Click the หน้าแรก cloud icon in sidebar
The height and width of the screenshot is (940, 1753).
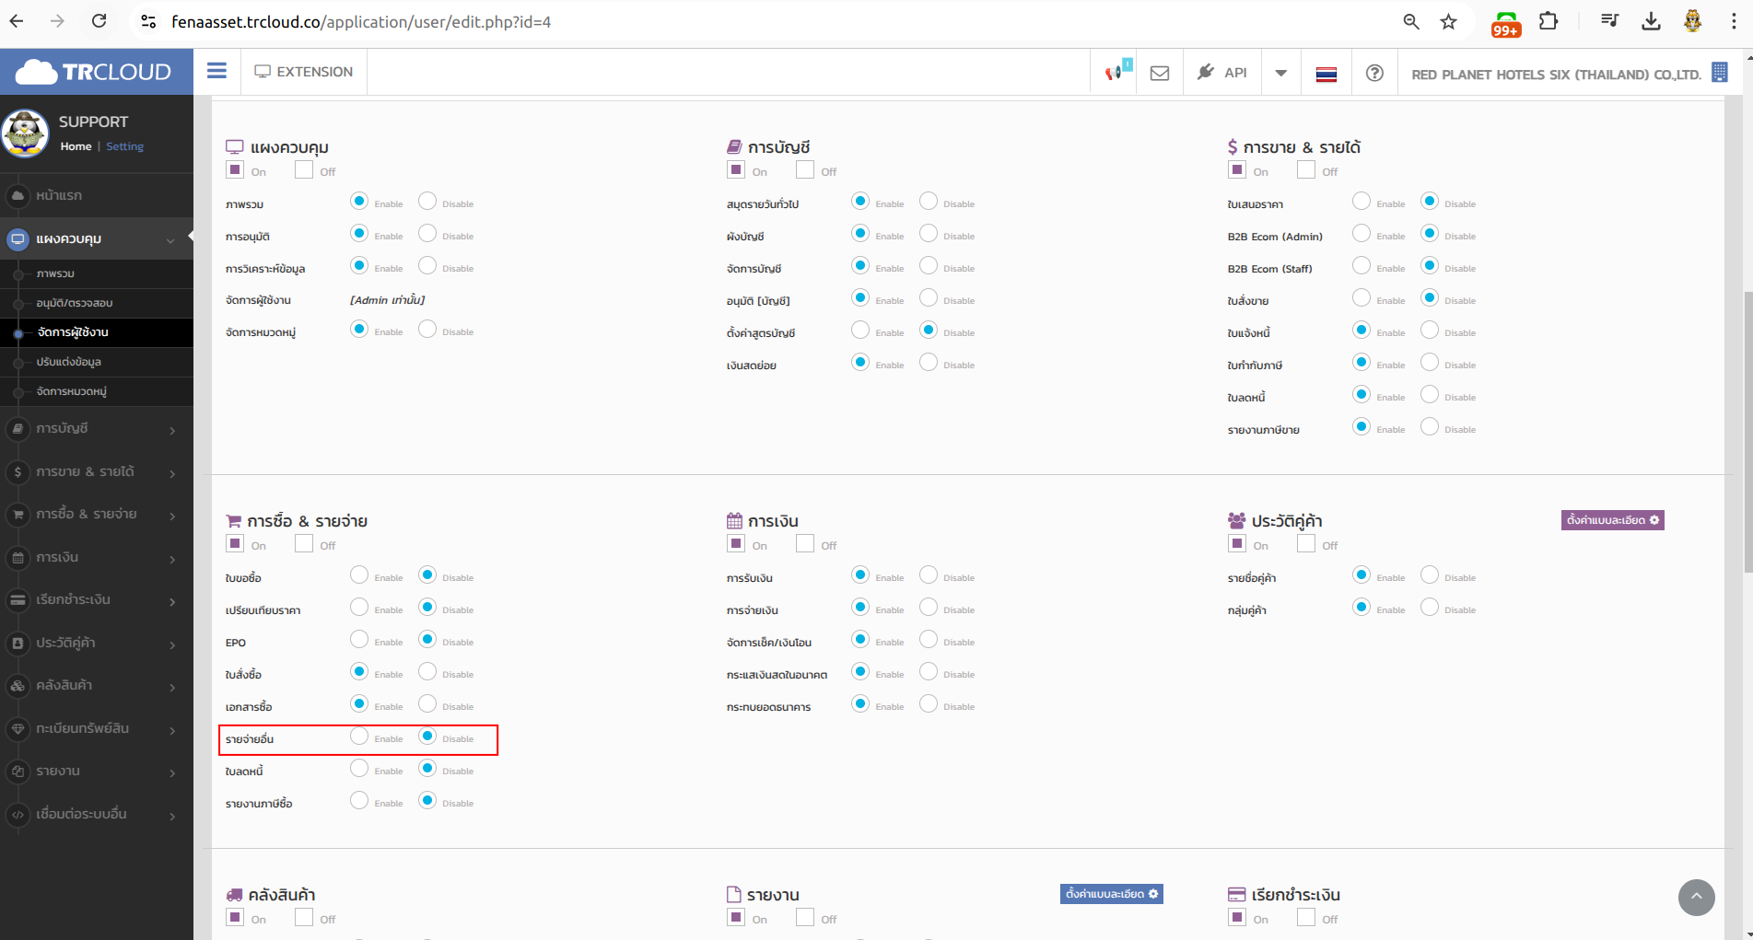point(18,195)
